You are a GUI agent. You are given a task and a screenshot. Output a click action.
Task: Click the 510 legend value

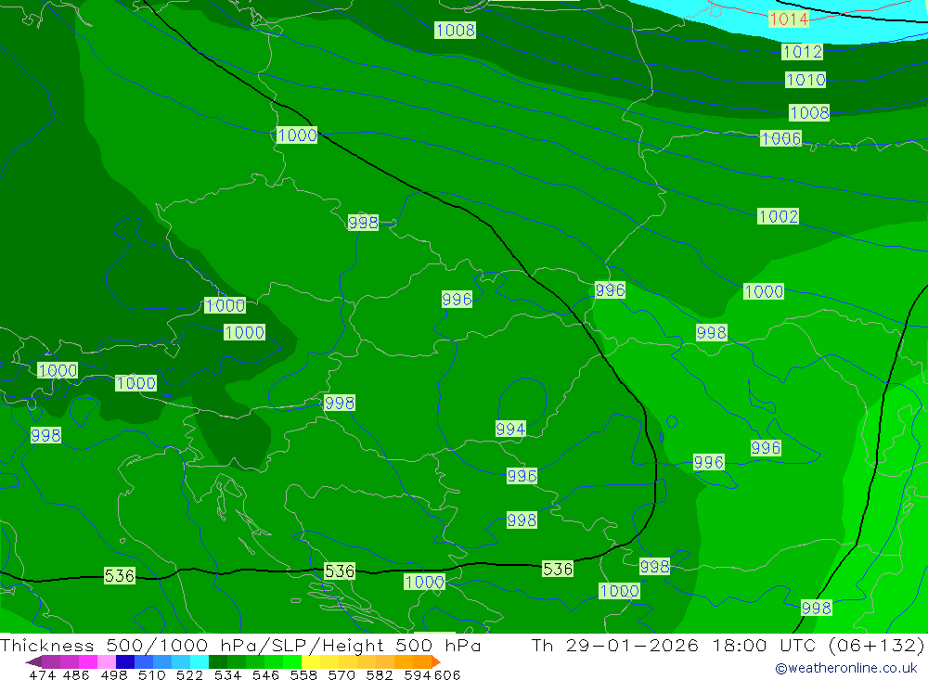coord(151,674)
